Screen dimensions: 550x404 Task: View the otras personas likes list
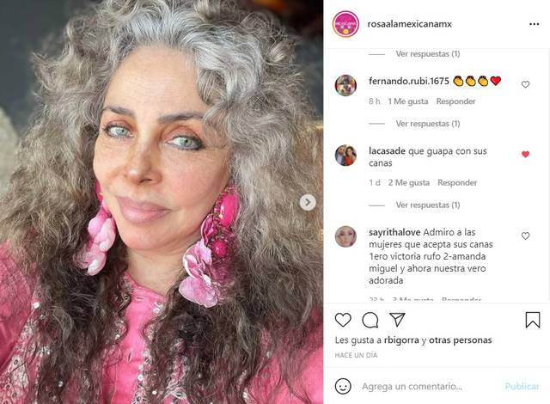(x=461, y=340)
